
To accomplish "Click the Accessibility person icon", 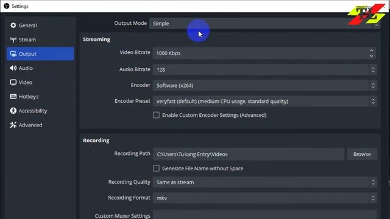I will pyautogui.click(x=13, y=111).
